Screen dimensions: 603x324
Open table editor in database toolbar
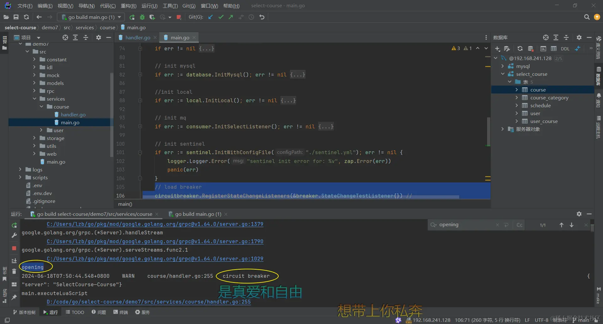pos(554,49)
